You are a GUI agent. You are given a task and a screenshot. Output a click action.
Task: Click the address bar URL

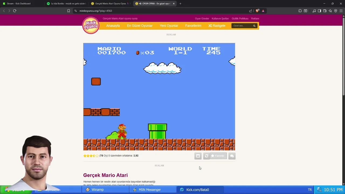(x=96, y=11)
